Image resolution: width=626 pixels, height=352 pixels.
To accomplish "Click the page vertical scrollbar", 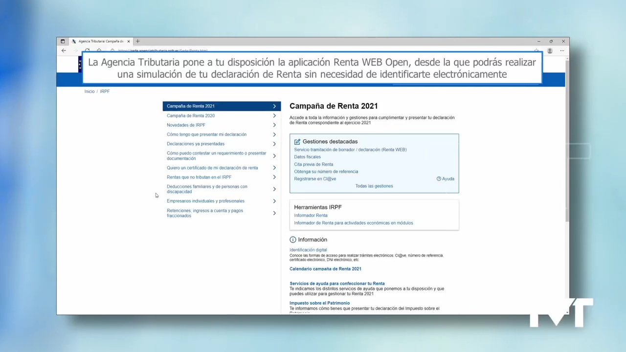I will pos(567,140).
